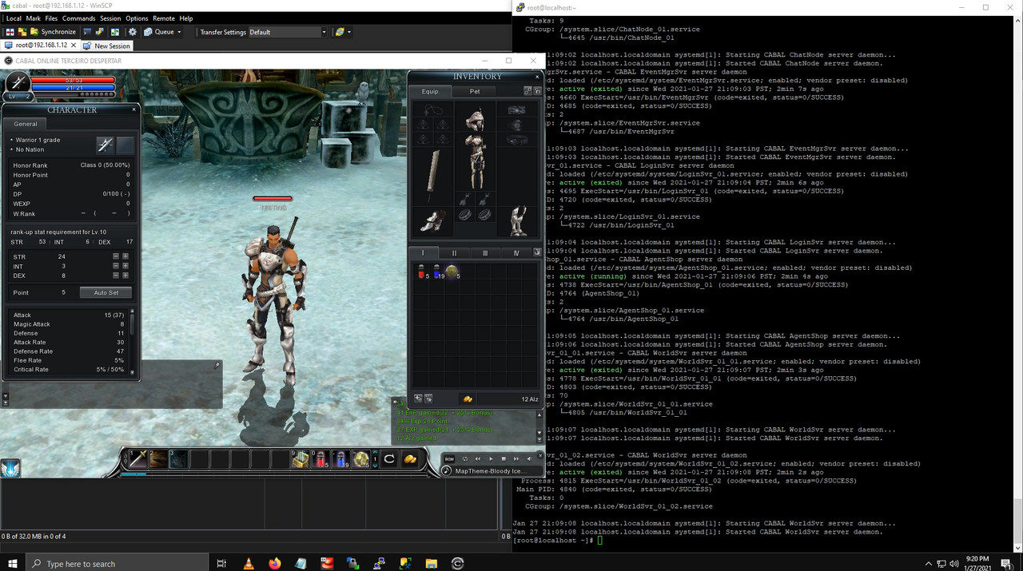
Task: Click the red potion in inventory grid
Action: 421,272
